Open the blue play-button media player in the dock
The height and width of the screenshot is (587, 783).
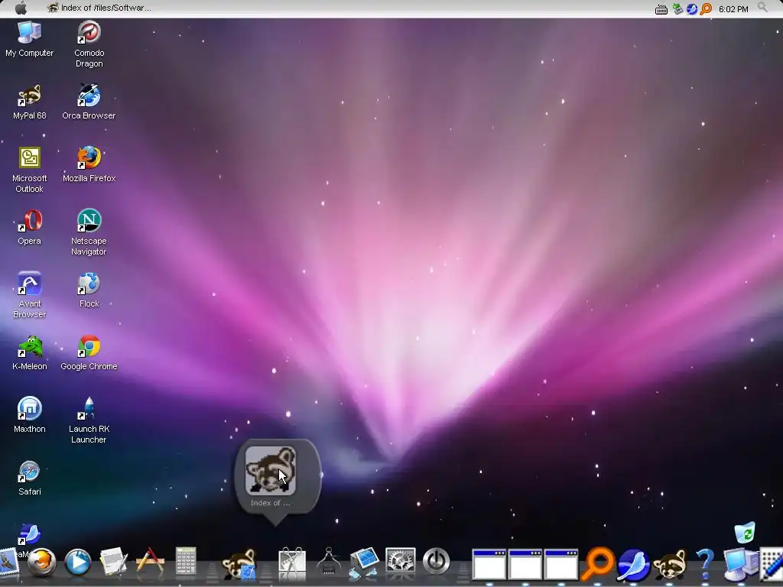point(78,562)
